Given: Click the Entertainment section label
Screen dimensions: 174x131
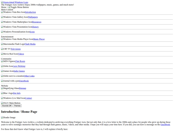Looking at the screenshot, I should pyautogui.click(x=7, y=37).
